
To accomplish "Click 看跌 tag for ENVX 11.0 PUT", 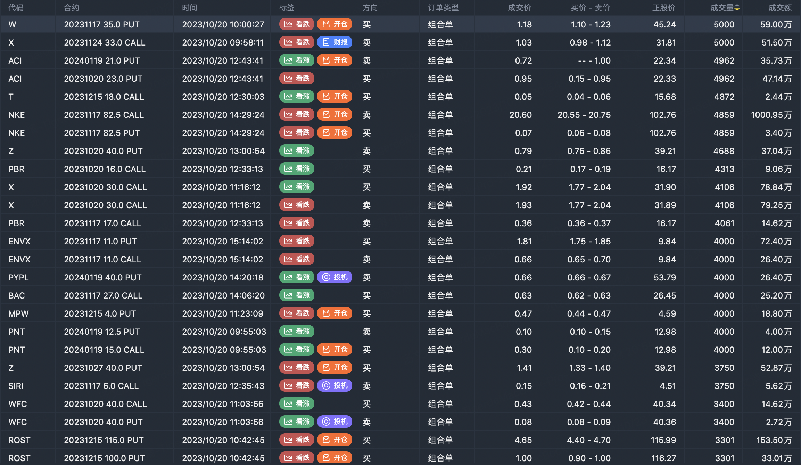I will click(297, 241).
